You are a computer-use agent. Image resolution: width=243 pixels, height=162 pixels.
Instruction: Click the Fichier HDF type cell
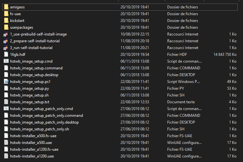coord(177,55)
